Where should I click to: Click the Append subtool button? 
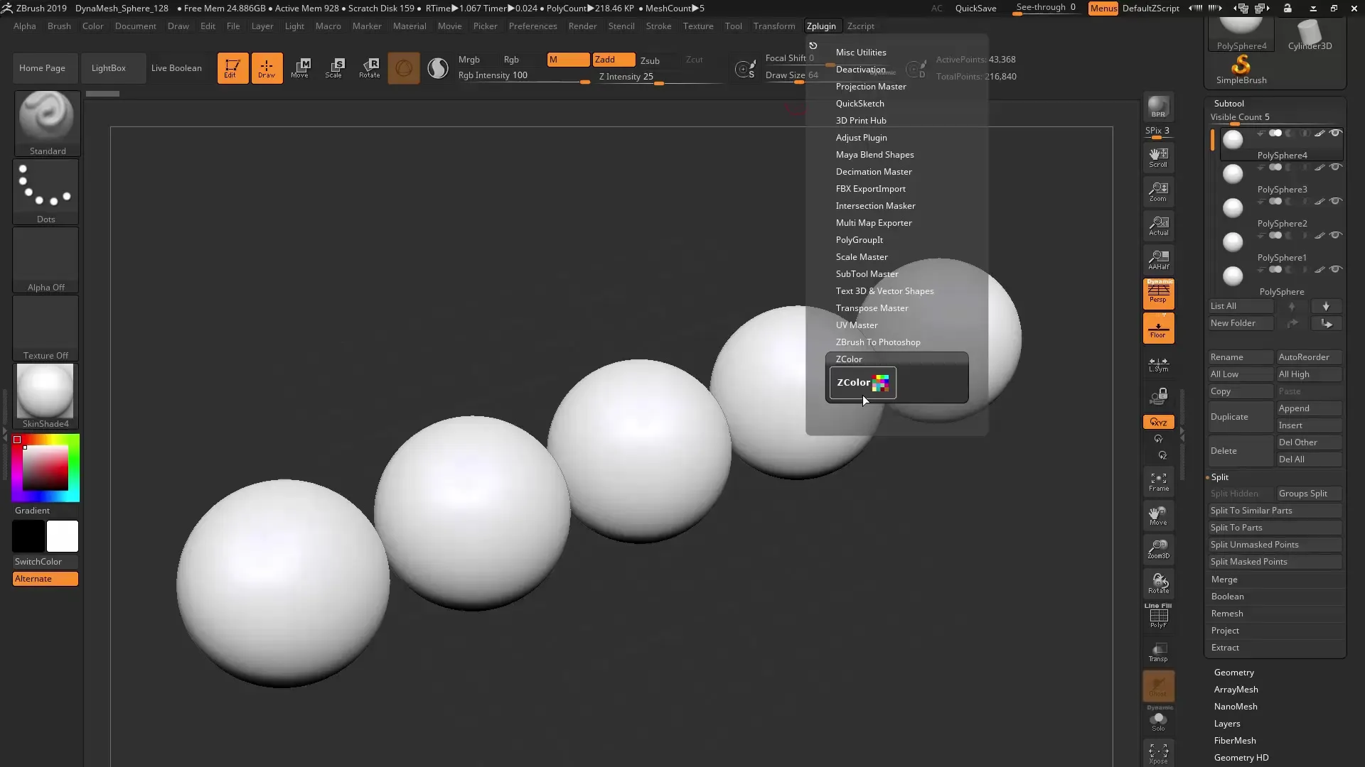(x=1309, y=408)
